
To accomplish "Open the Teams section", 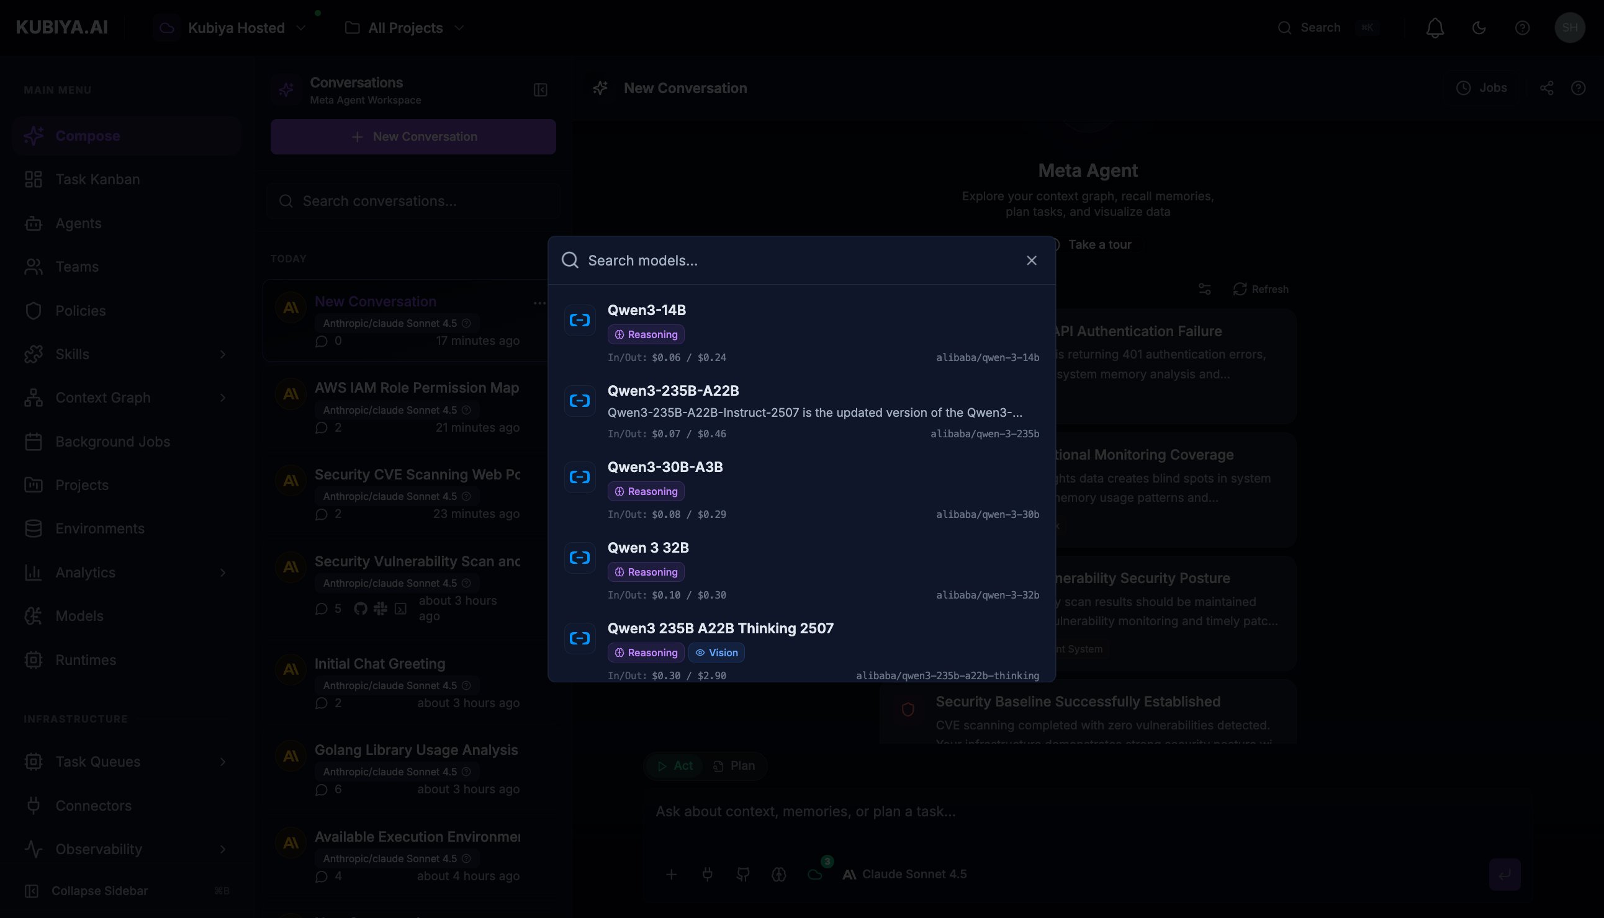I will (126, 267).
